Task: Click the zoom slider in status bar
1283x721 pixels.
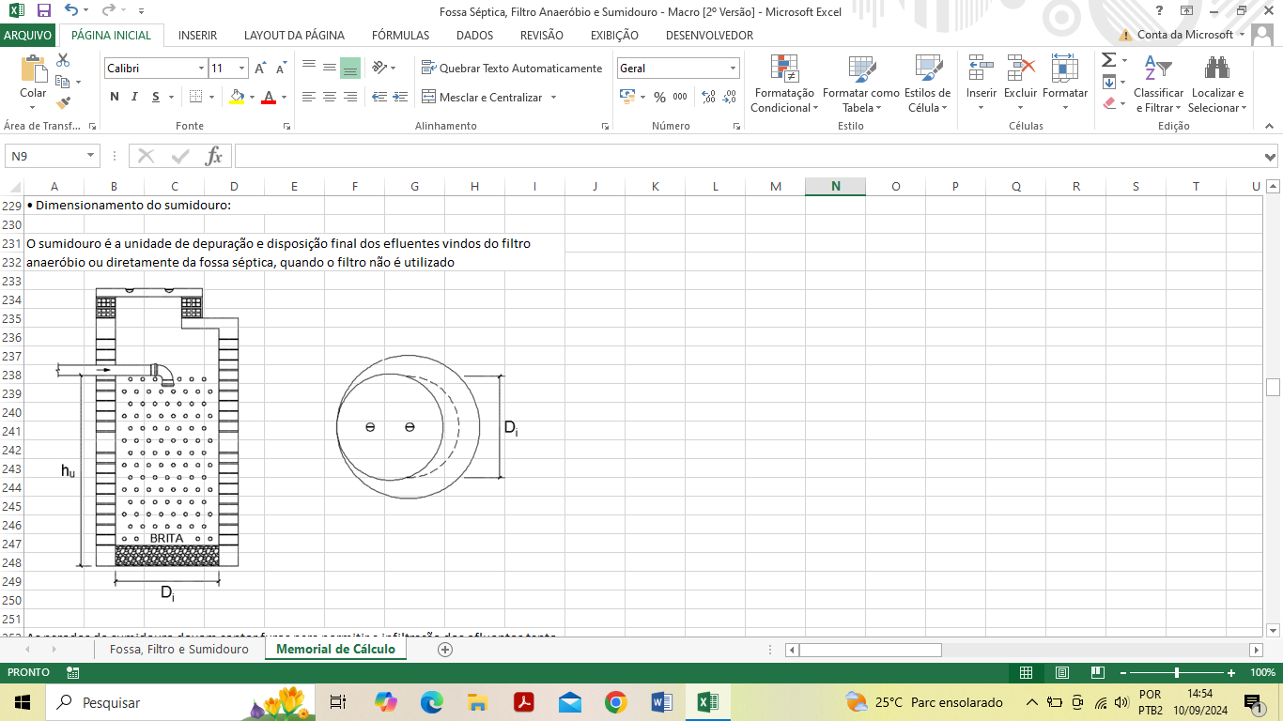Action: pyautogui.click(x=1177, y=673)
